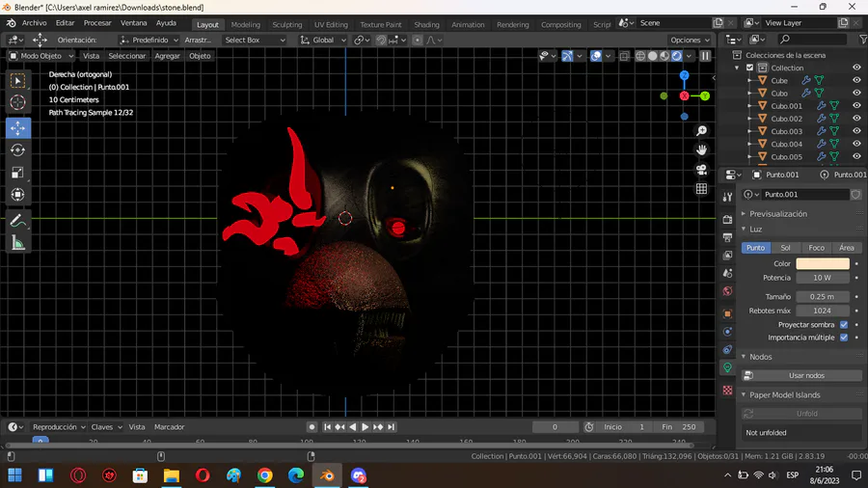Switch to the Sculpting workspace tab
This screenshot has width=868, height=488.
point(286,24)
